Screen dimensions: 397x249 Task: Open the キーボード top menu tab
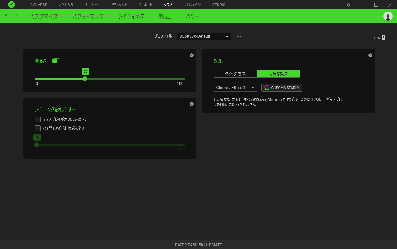(x=145, y=5)
